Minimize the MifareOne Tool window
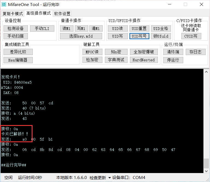 tap(170, 4)
